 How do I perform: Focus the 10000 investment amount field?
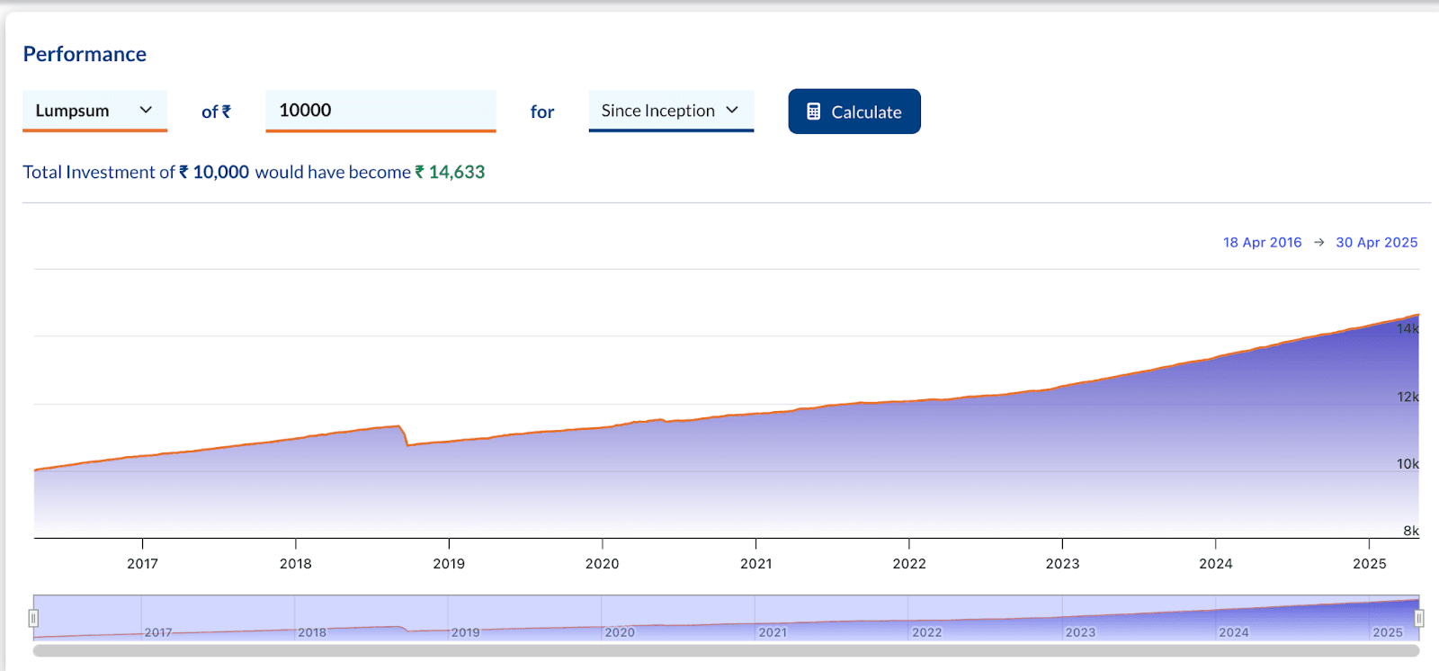[380, 111]
